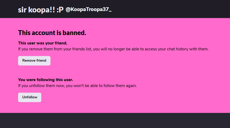Click "This user was your friend." subheading
The image size is (230, 128).
point(43,43)
